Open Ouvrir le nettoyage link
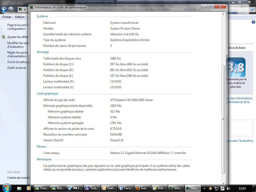The image size is (256, 192). [18, 62]
